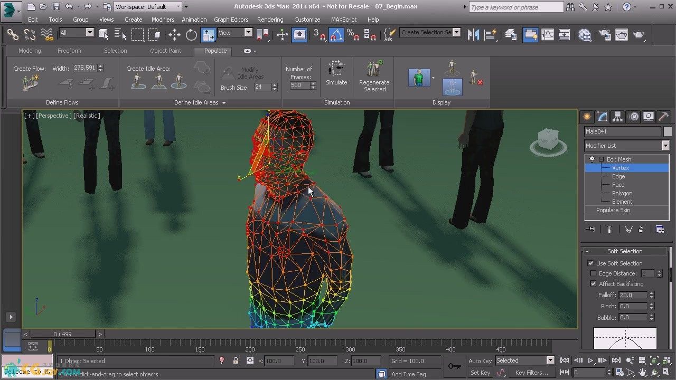Click Configure Modifier Sets icon
Image resolution: width=676 pixels, height=380 pixels.
[660, 229]
